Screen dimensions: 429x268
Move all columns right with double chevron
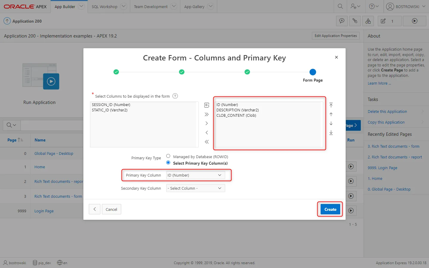[x=206, y=114]
